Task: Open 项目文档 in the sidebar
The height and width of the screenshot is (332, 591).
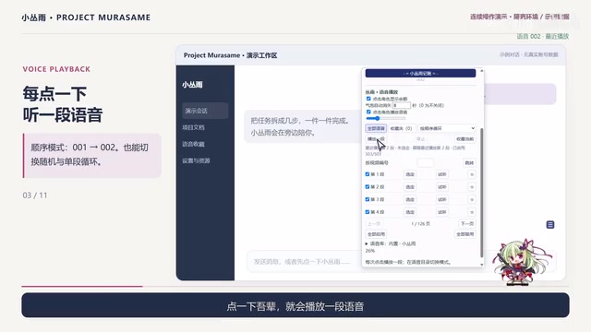Action: pyautogui.click(x=193, y=127)
